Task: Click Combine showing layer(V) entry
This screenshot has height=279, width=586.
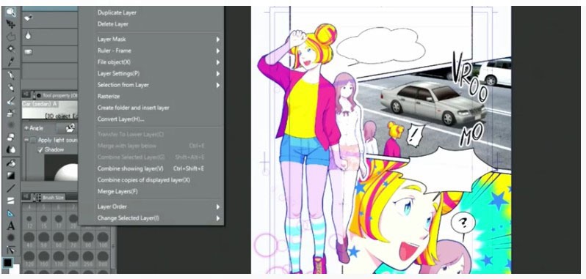Action: tap(131, 168)
